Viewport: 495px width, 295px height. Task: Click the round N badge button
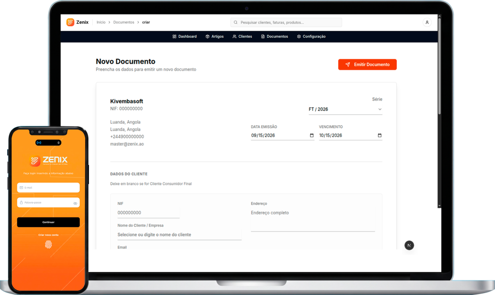(409, 245)
